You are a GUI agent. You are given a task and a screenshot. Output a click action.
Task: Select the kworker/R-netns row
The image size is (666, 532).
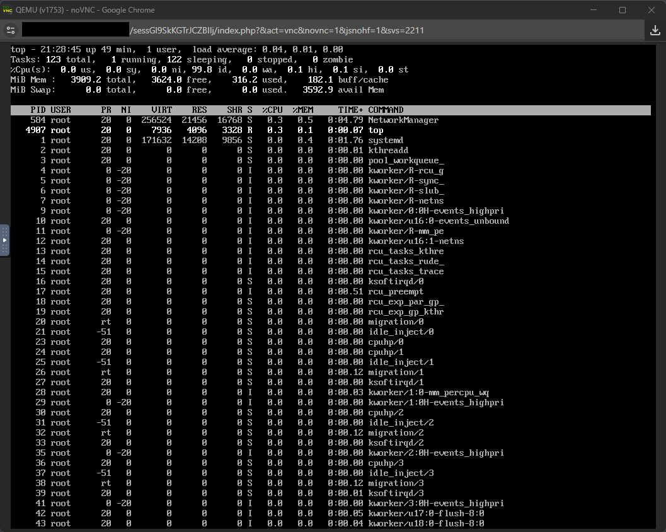click(x=330, y=201)
